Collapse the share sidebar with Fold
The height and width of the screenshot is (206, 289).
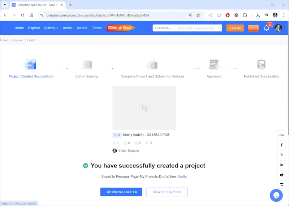(x=281, y=135)
